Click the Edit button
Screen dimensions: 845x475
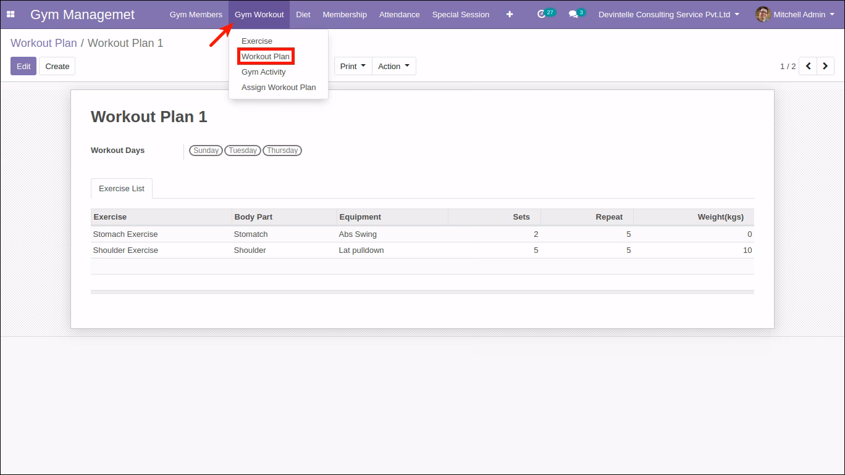point(23,66)
